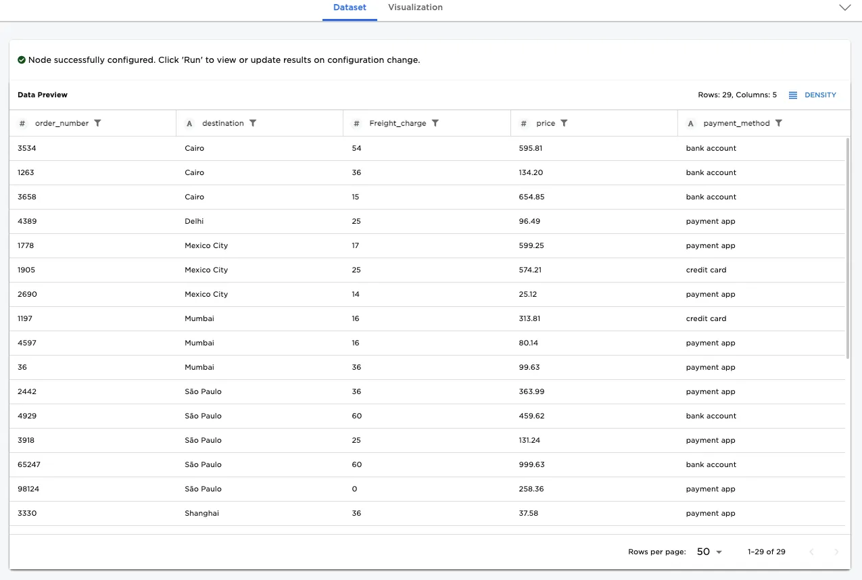Expand the chevron at the top right corner

pyautogui.click(x=844, y=7)
